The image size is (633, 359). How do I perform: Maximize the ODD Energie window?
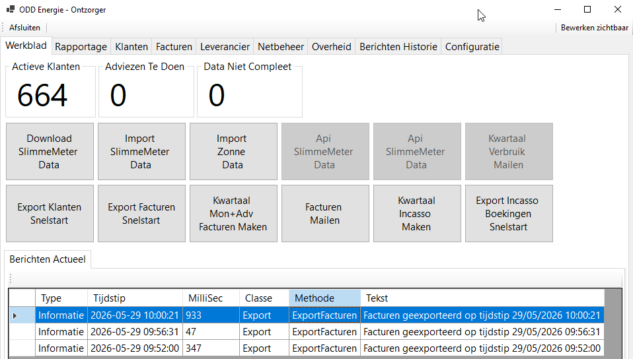pyautogui.click(x=587, y=9)
